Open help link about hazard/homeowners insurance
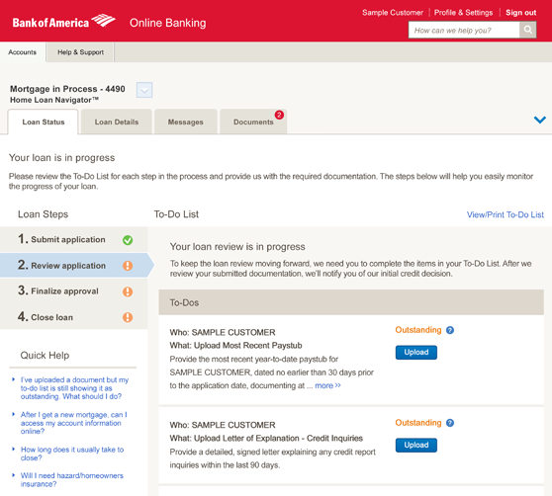 72,479
